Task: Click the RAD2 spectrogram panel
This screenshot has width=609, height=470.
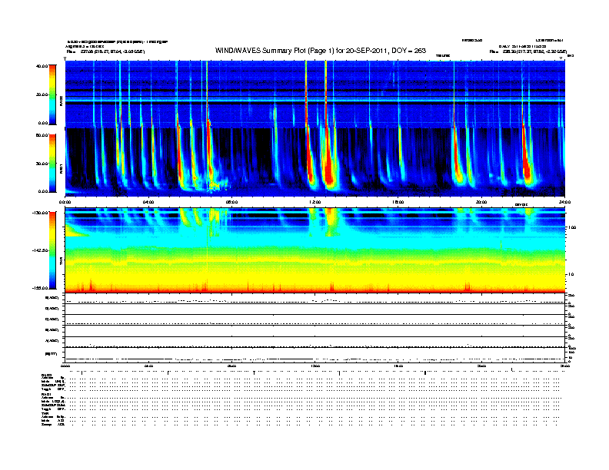Action: pos(315,94)
